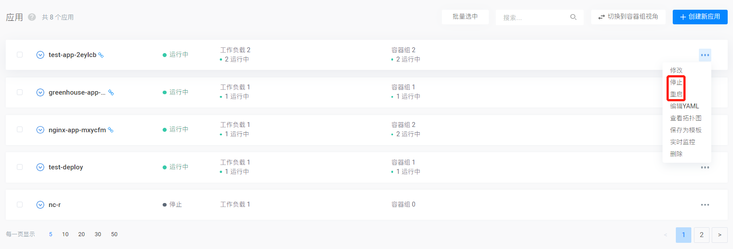The height and width of the screenshot is (249, 733).
Task: Select the greenhouse-app row checkbox
Action: point(19,92)
